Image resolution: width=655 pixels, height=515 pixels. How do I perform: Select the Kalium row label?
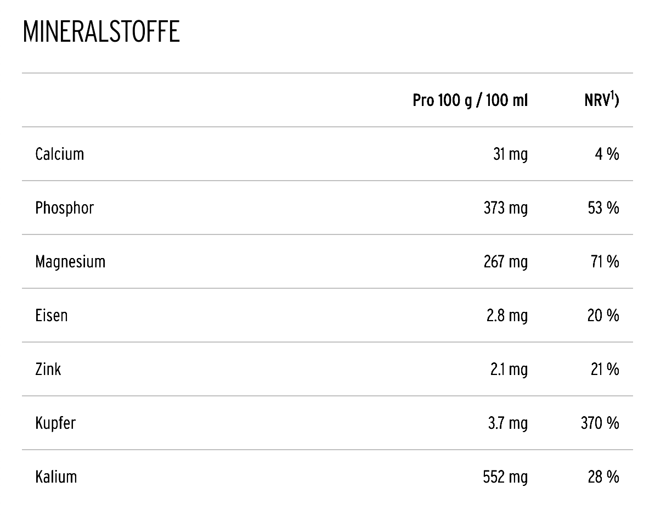click(x=56, y=477)
